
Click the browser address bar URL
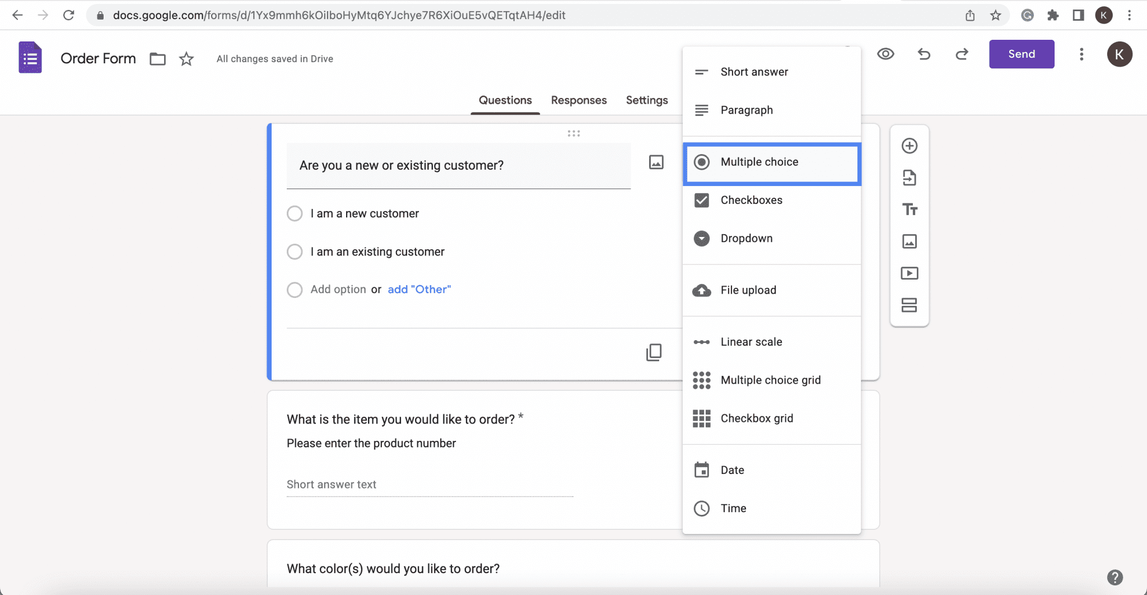[x=339, y=15]
